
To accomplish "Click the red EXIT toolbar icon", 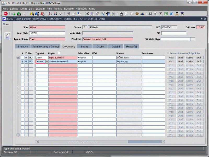I will tap(6, 14).
